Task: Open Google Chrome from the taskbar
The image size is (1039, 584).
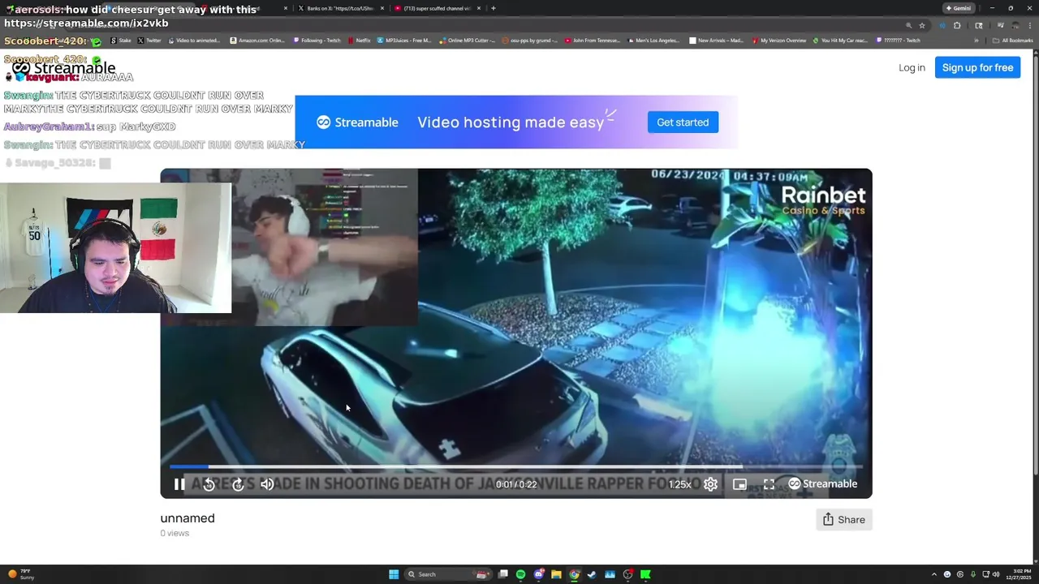Action: (574, 574)
